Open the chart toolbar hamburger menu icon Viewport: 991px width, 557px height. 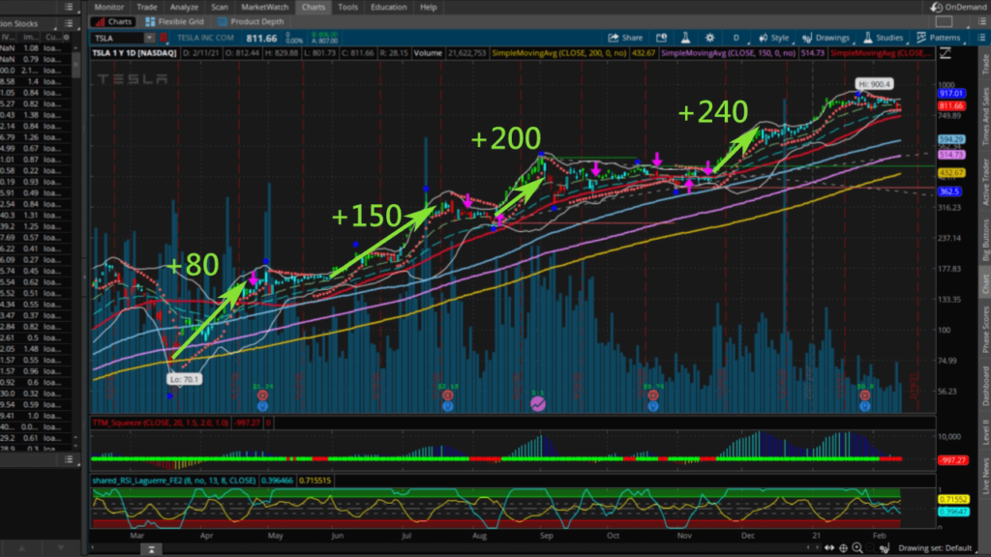[x=981, y=38]
